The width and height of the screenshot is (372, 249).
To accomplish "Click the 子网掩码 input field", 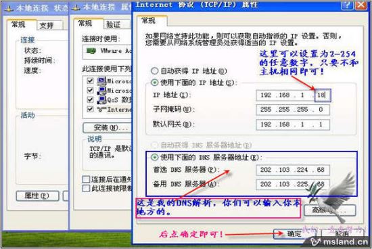I will click(293, 110).
